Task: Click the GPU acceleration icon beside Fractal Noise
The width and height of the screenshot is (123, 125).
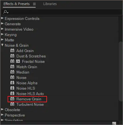Action: coord(18,61)
